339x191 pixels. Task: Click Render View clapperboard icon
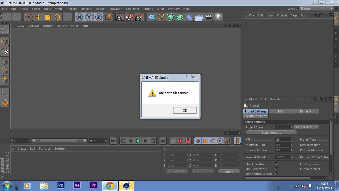pyautogui.click(x=120, y=17)
